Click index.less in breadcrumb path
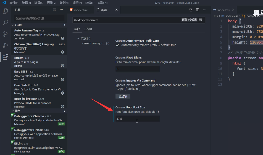 coord(232,16)
